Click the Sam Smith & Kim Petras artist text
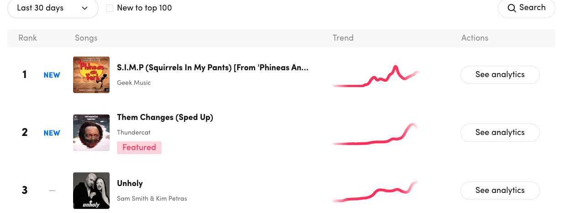The width and height of the screenshot is (565, 213). pos(152,198)
